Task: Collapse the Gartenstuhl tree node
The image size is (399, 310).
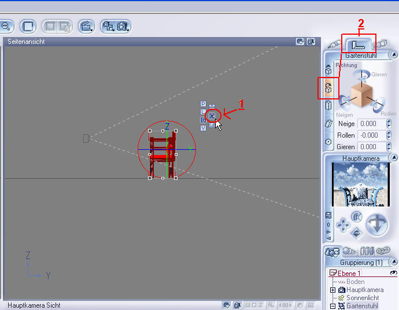Action: (x=332, y=306)
